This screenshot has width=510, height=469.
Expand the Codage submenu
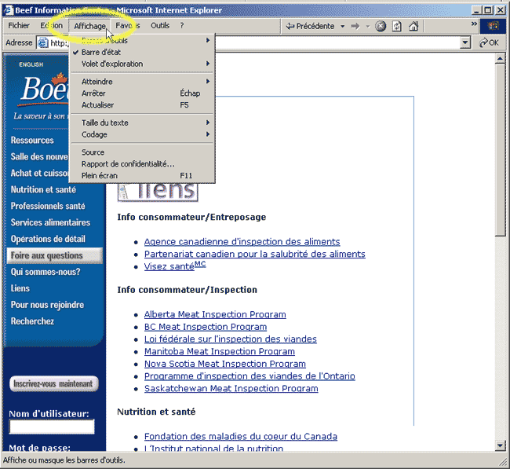142,134
